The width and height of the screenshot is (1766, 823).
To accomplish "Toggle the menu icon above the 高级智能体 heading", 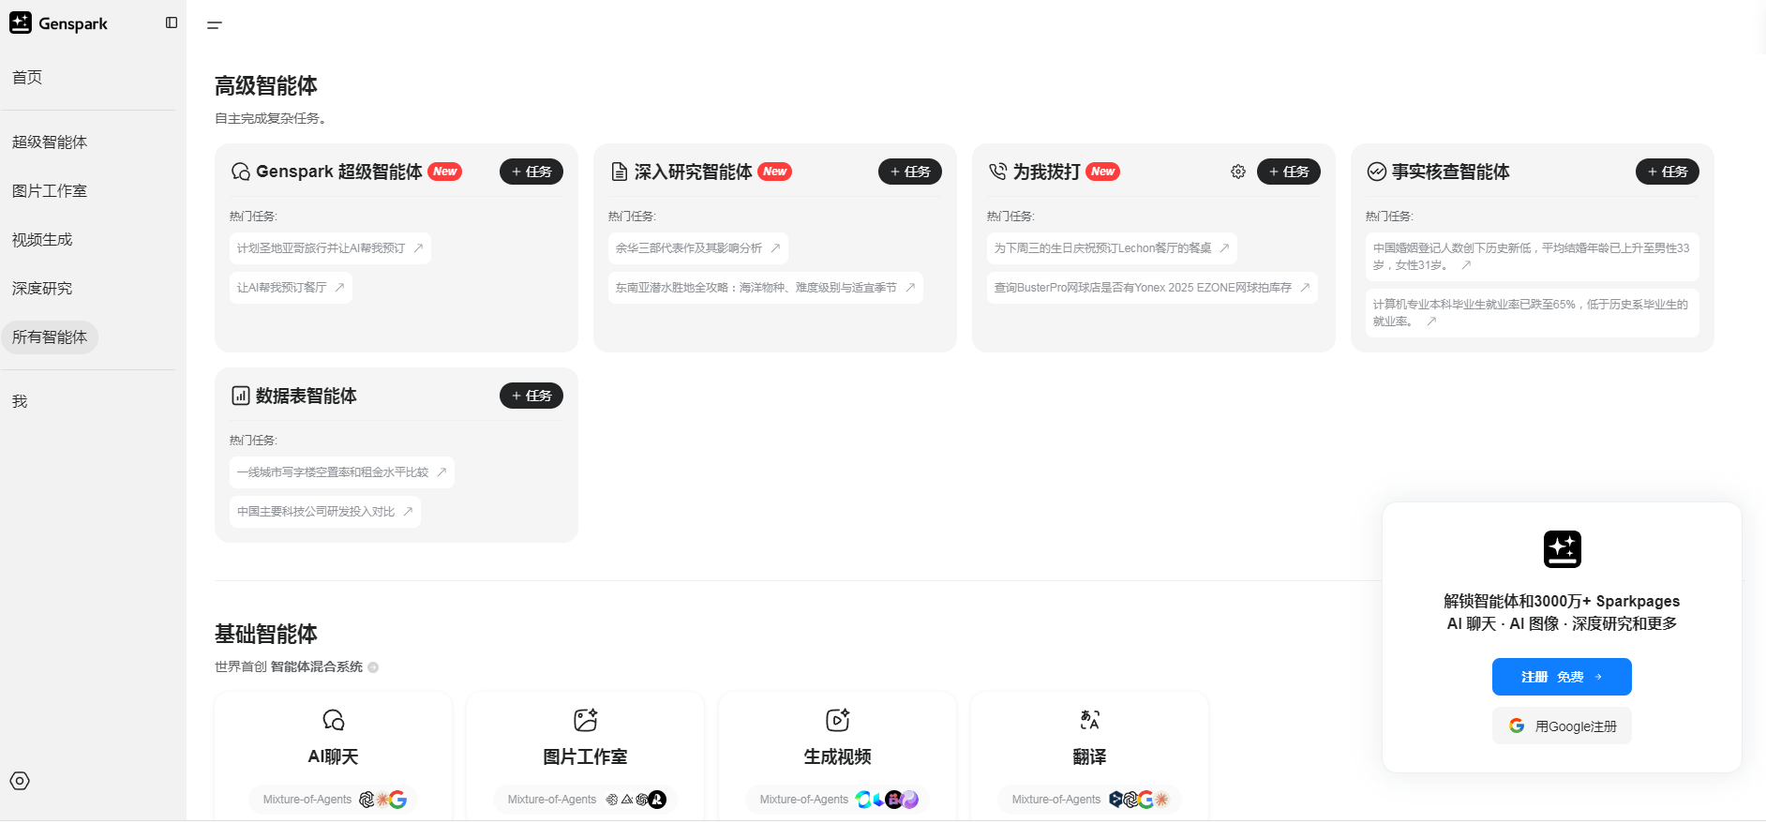I will (215, 25).
